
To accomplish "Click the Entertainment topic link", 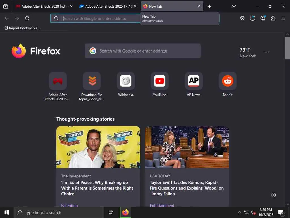I will pyautogui.click(x=162, y=205).
